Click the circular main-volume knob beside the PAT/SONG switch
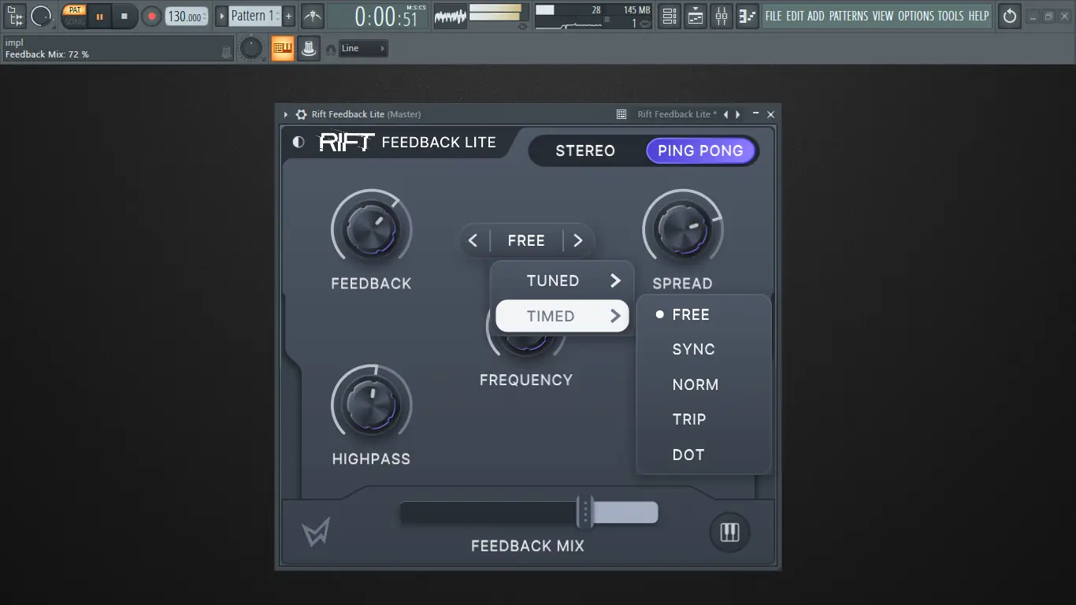 point(41,15)
